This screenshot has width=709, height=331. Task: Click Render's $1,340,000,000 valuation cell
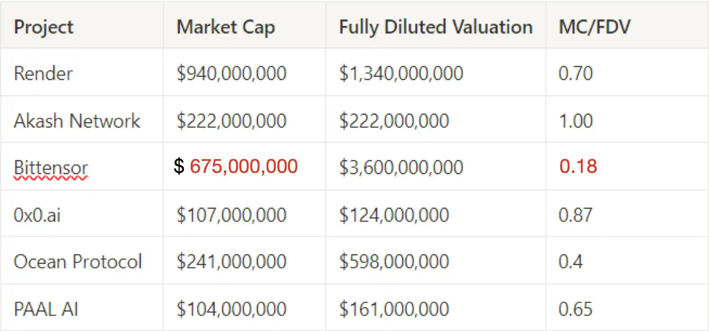point(401,73)
